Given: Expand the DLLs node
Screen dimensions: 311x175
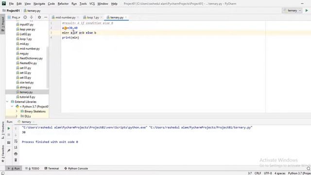Looking at the screenshot, I should pyautogui.click(x=17, y=116).
